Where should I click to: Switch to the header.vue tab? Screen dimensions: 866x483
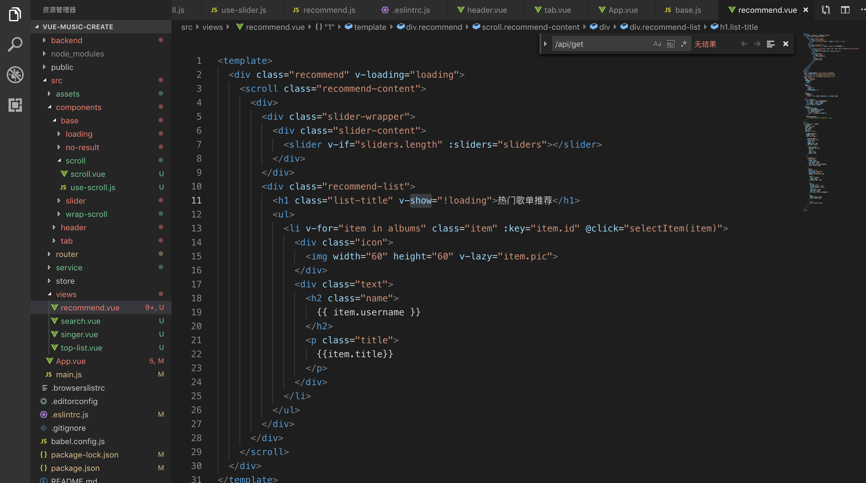click(487, 10)
